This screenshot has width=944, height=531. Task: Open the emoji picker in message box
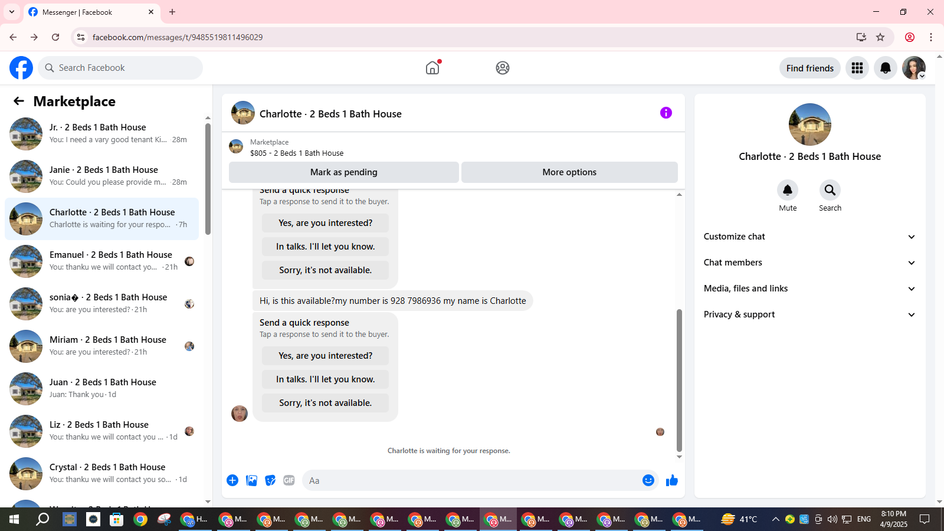(648, 480)
